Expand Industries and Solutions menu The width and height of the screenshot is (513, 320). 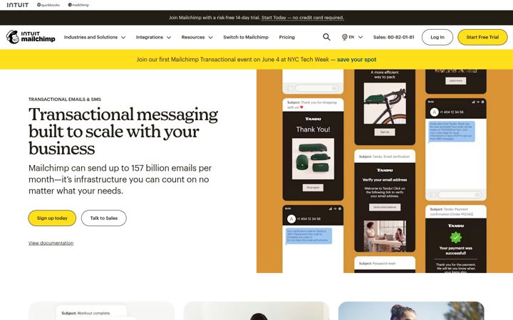point(95,37)
